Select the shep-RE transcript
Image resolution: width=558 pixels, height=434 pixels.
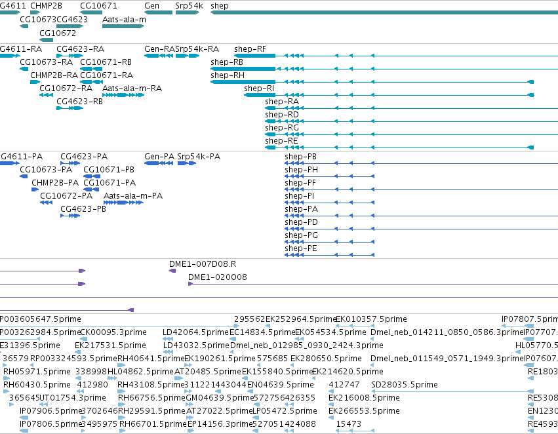tap(399, 148)
